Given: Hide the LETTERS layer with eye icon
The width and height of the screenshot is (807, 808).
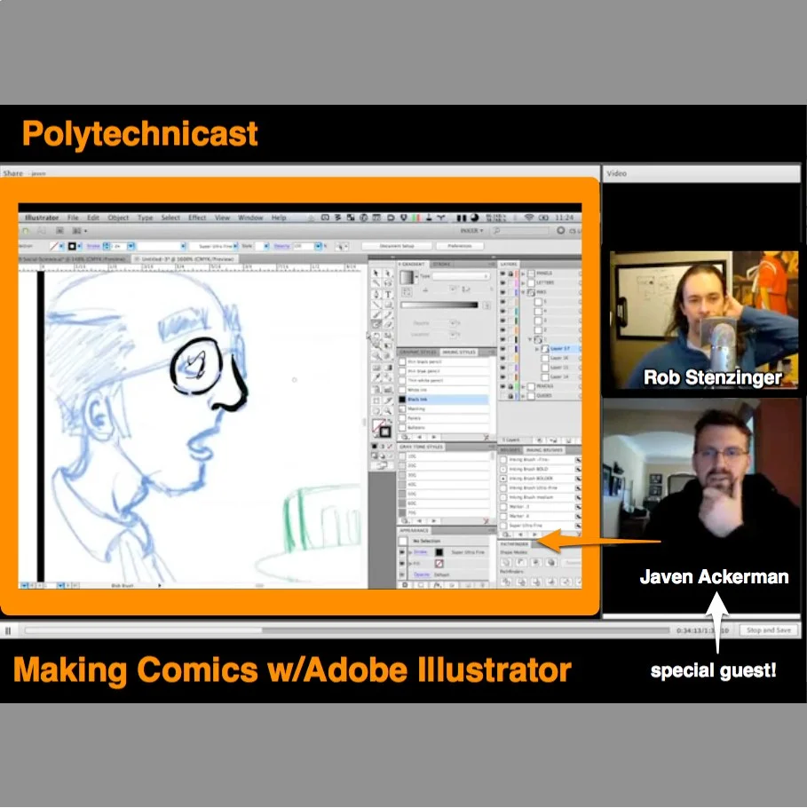Looking at the screenshot, I should [x=503, y=282].
